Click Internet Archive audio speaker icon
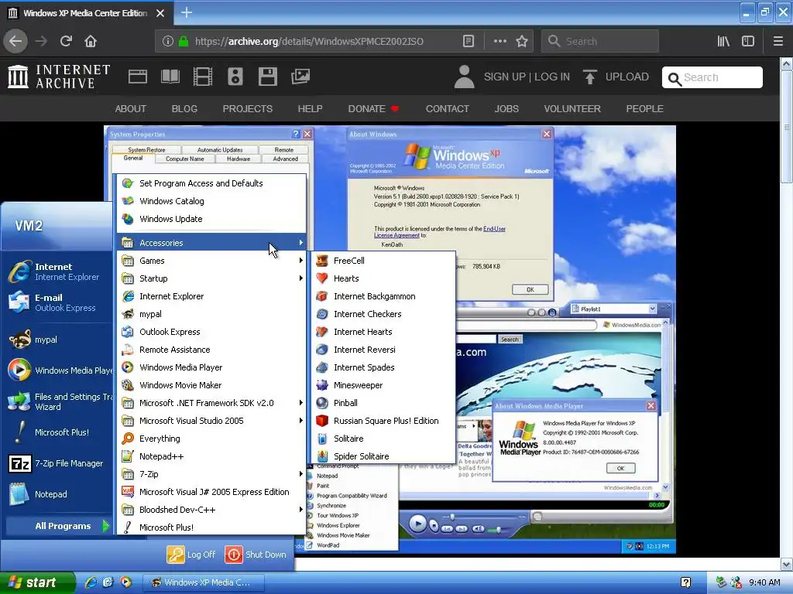 (x=235, y=77)
